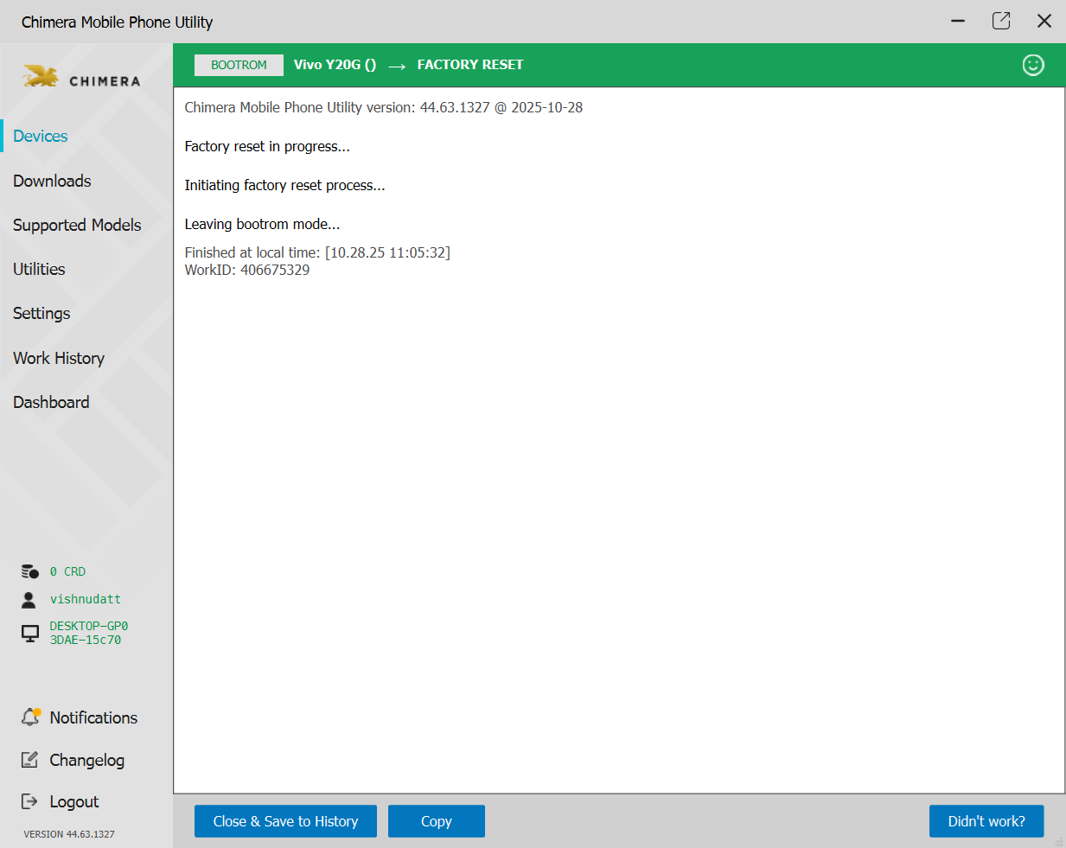
Task: Click the WorkID: 406675329 line
Action: 247,270
